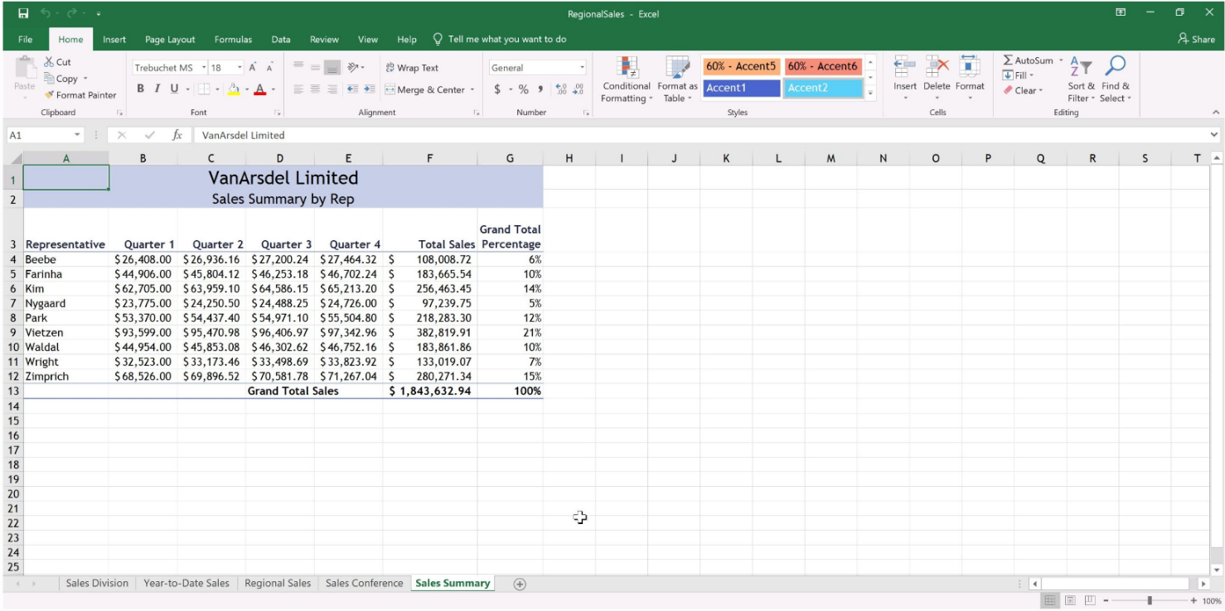Collapse the ribbon with the caret
The width and height of the screenshot is (1225, 611).
(x=1216, y=112)
